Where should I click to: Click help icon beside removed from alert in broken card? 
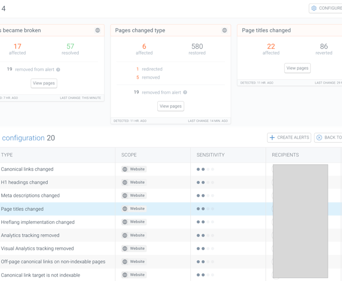tap(58, 69)
